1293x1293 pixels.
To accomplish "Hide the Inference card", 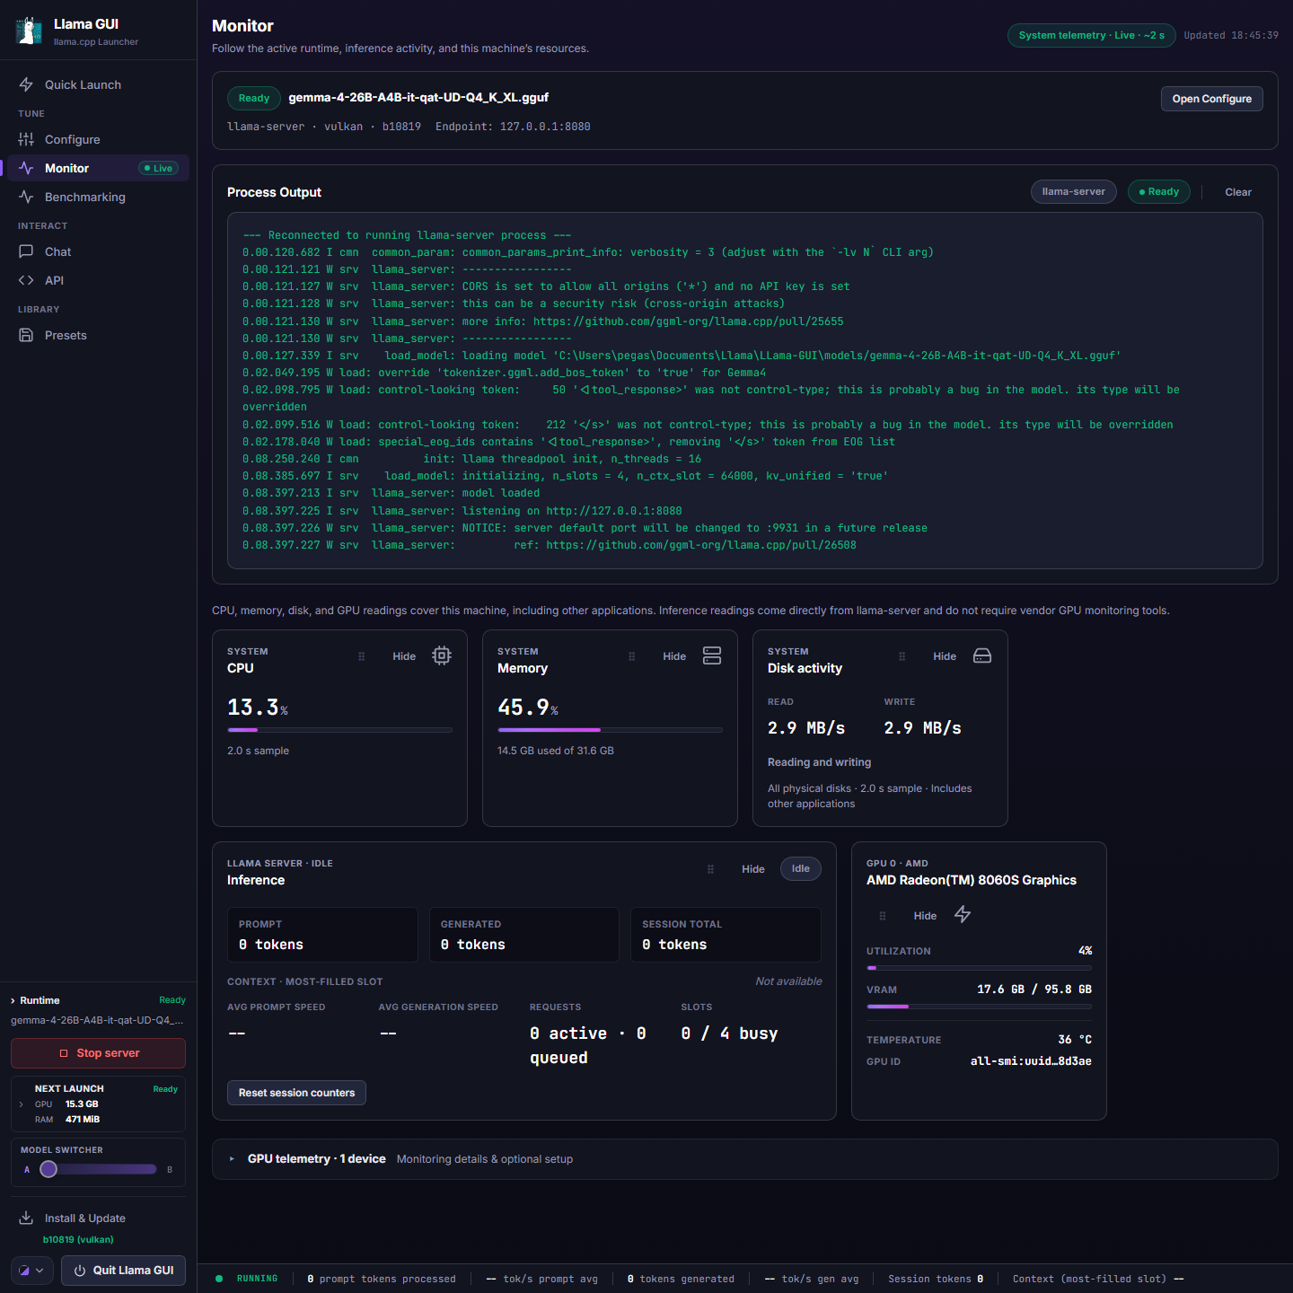I will click(753, 869).
